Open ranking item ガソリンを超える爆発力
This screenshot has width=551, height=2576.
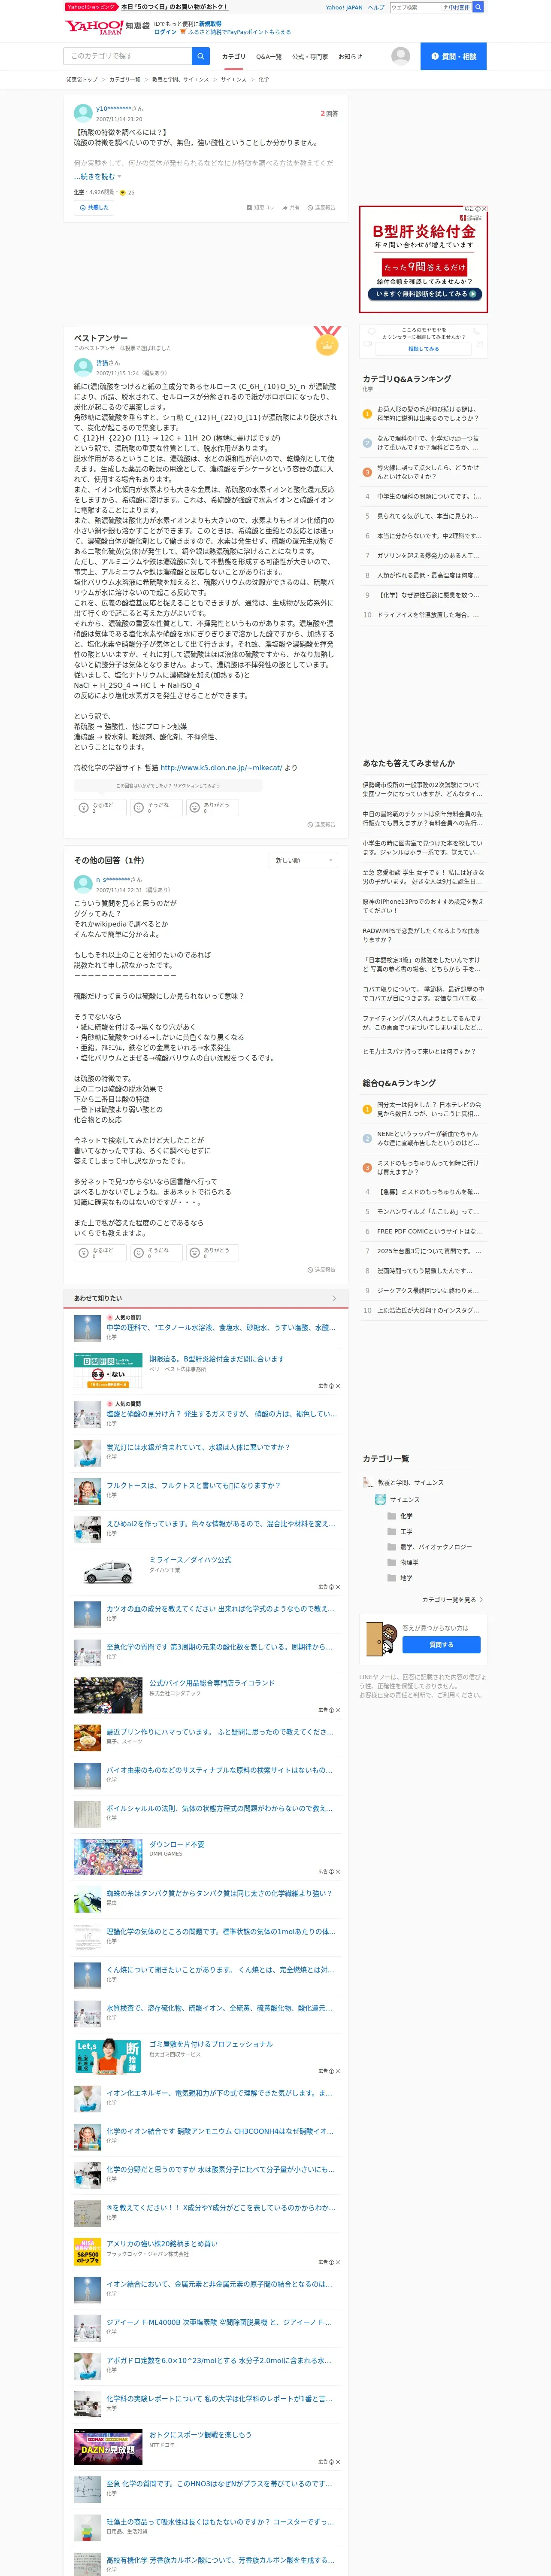pyautogui.click(x=428, y=555)
